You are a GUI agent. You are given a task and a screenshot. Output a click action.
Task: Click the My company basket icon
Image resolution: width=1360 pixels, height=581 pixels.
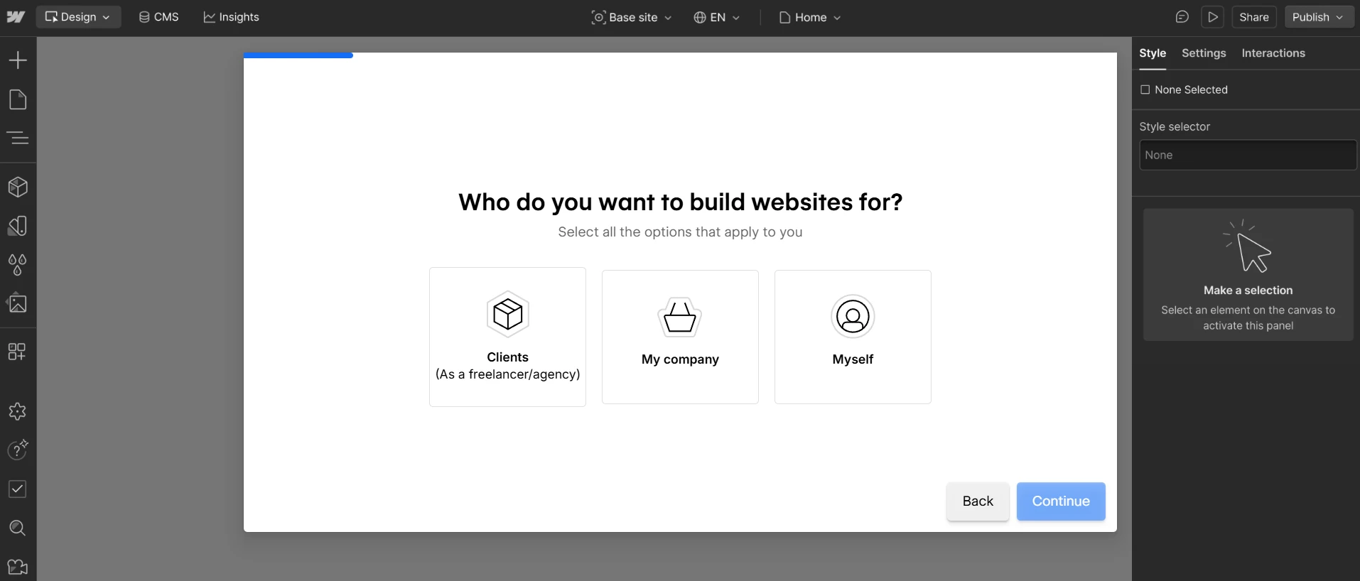pos(680,317)
